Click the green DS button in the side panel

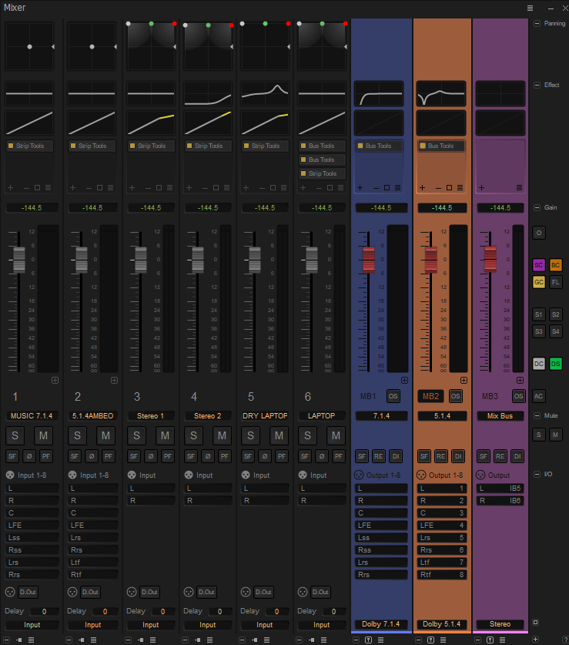pyautogui.click(x=556, y=364)
